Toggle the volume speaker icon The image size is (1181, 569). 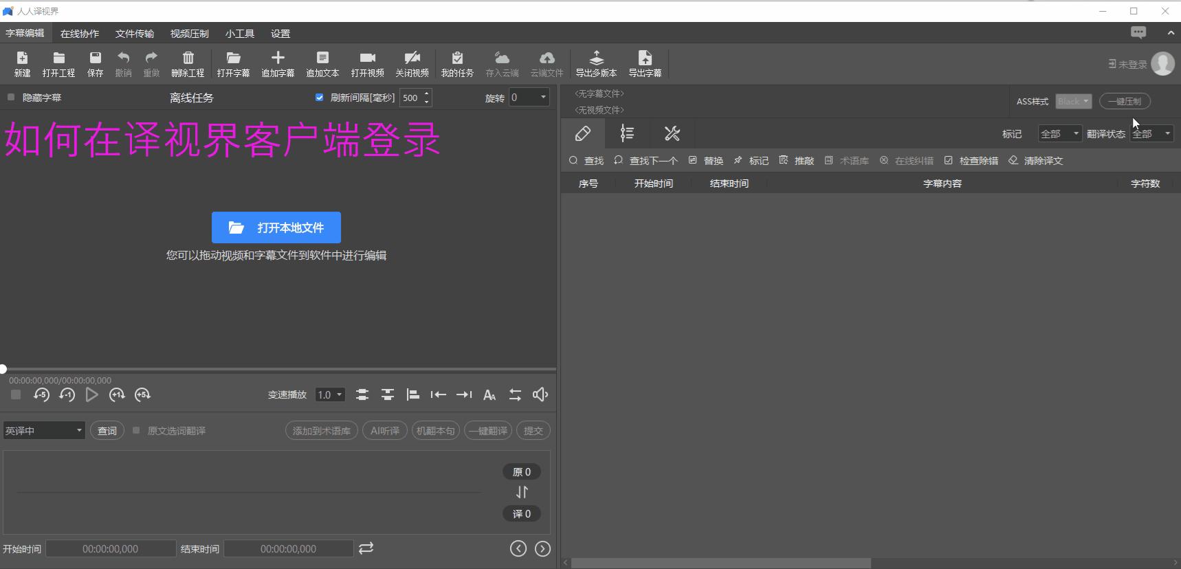click(x=540, y=394)
